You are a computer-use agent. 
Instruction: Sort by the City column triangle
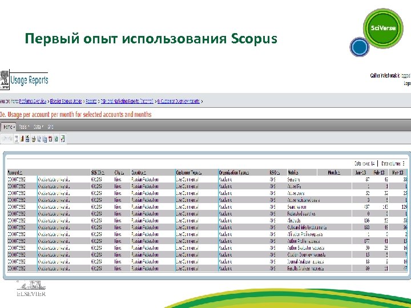tap(122, 173)
